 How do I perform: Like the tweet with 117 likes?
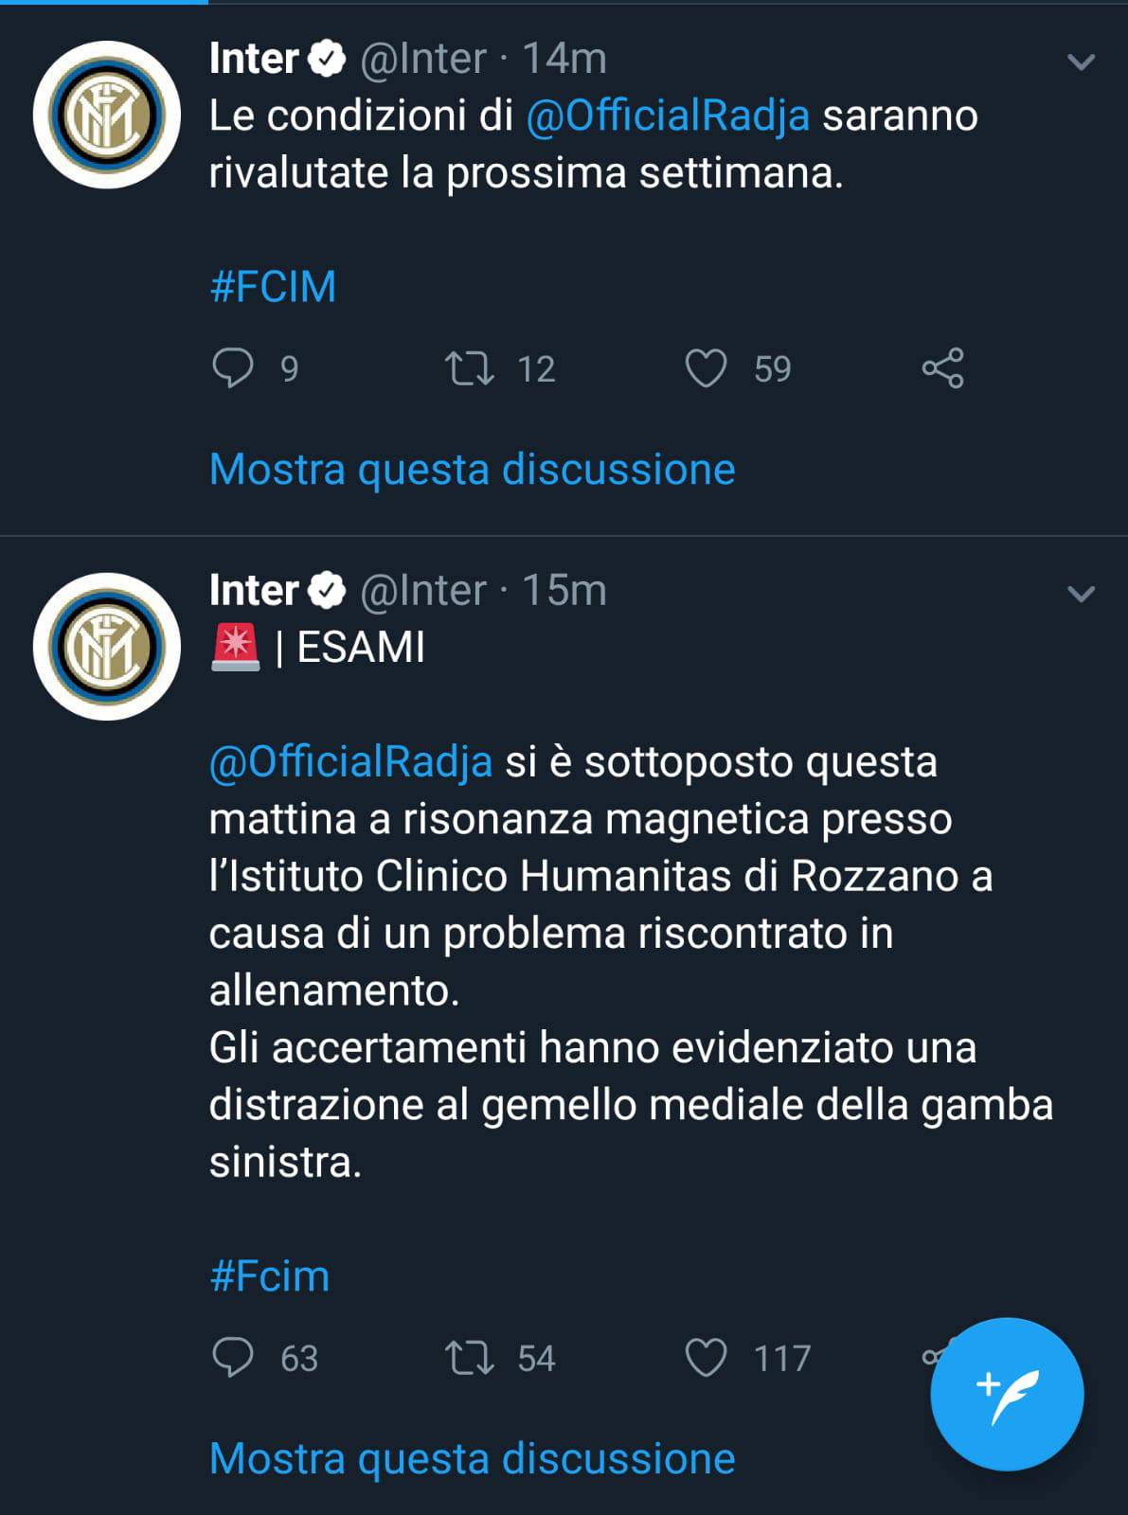pos(706,1358)
